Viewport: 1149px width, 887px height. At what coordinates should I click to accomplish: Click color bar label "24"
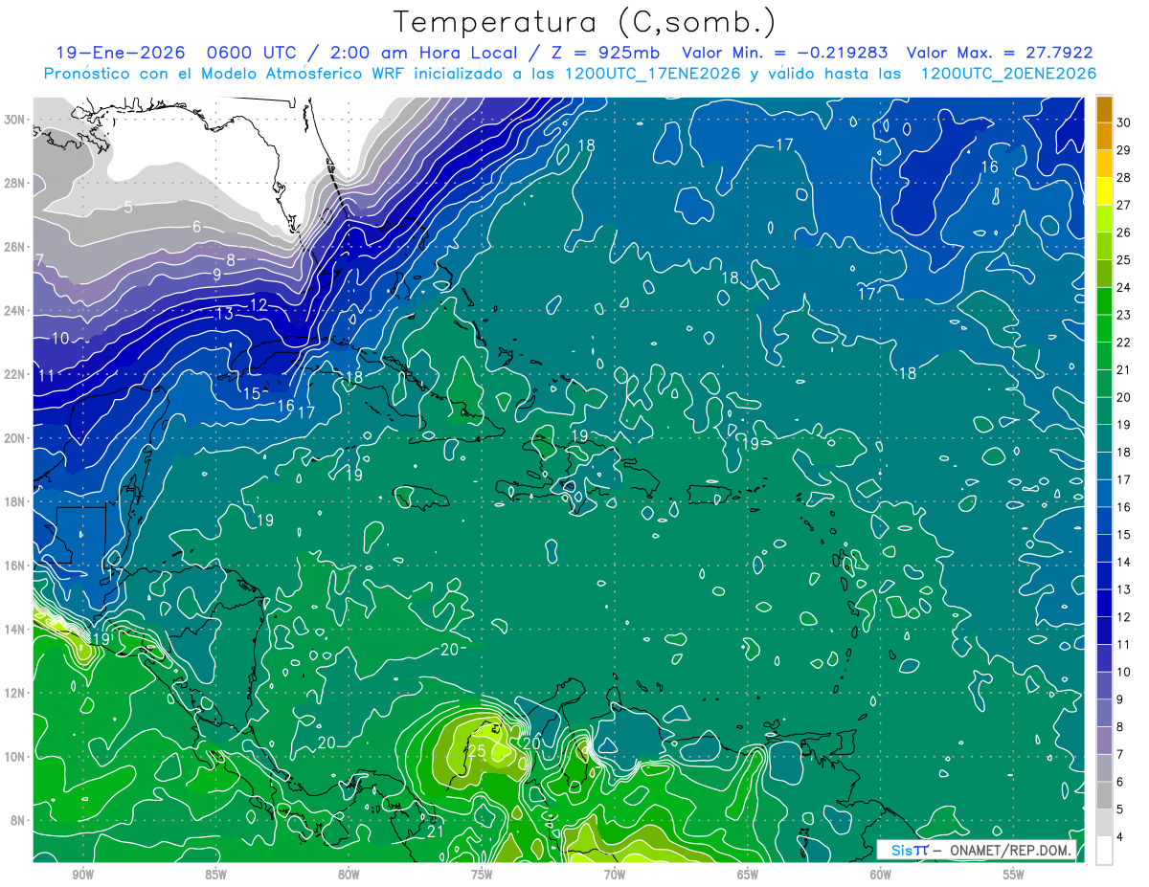coord(1125,286)
